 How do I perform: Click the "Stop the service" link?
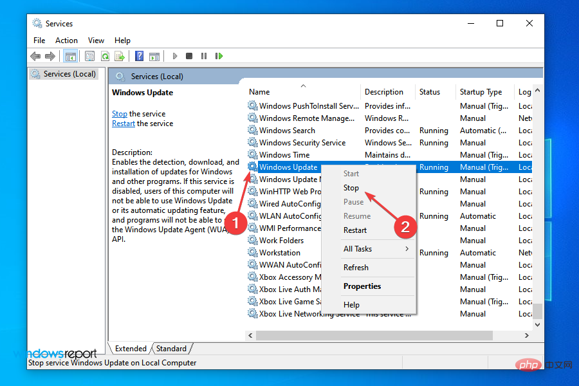point(119,113)
